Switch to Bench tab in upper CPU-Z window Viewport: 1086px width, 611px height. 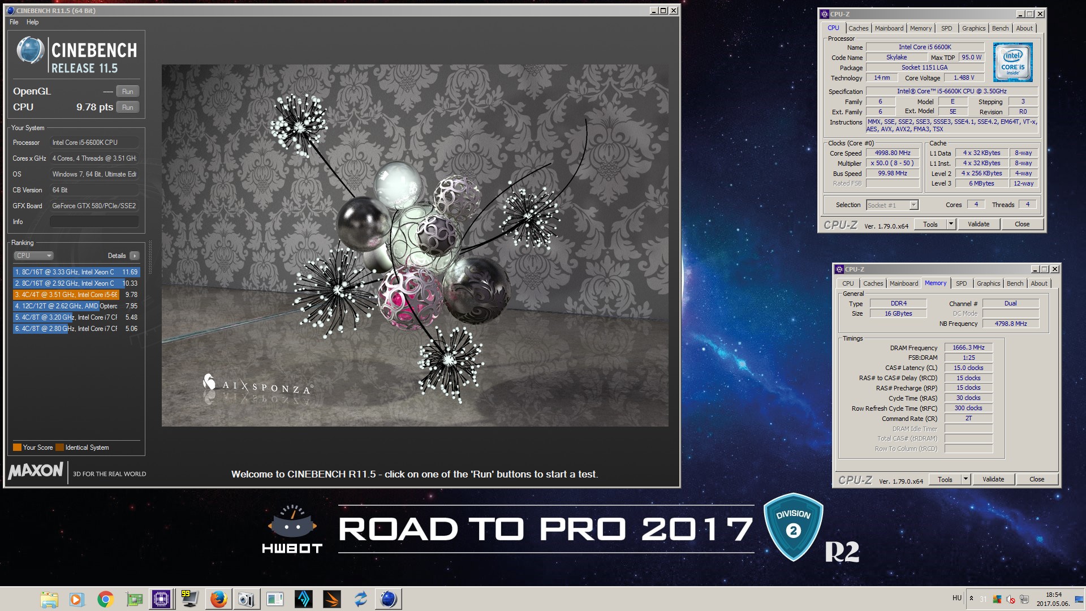1001,28
